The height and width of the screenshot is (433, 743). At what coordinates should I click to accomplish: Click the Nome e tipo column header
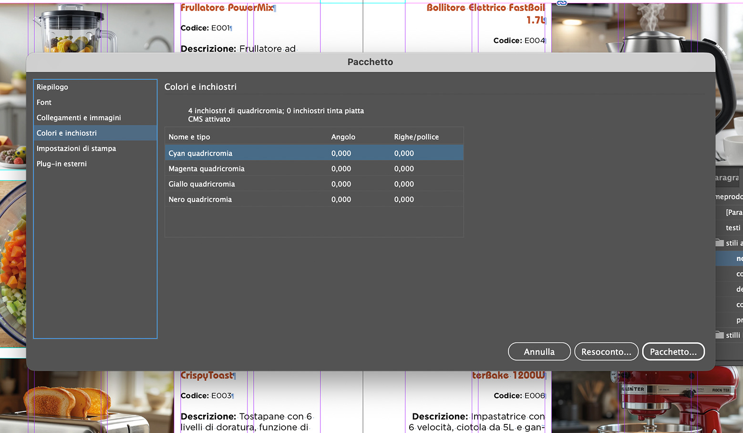(x=189, y=137)
